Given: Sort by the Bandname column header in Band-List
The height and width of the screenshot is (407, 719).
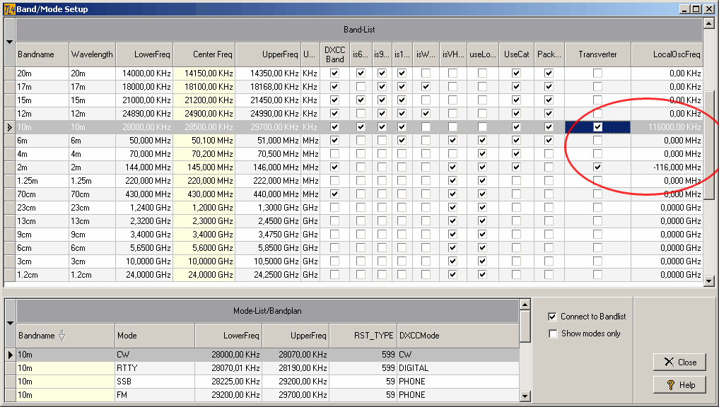Looking at the screenshot, I should 42,54.
